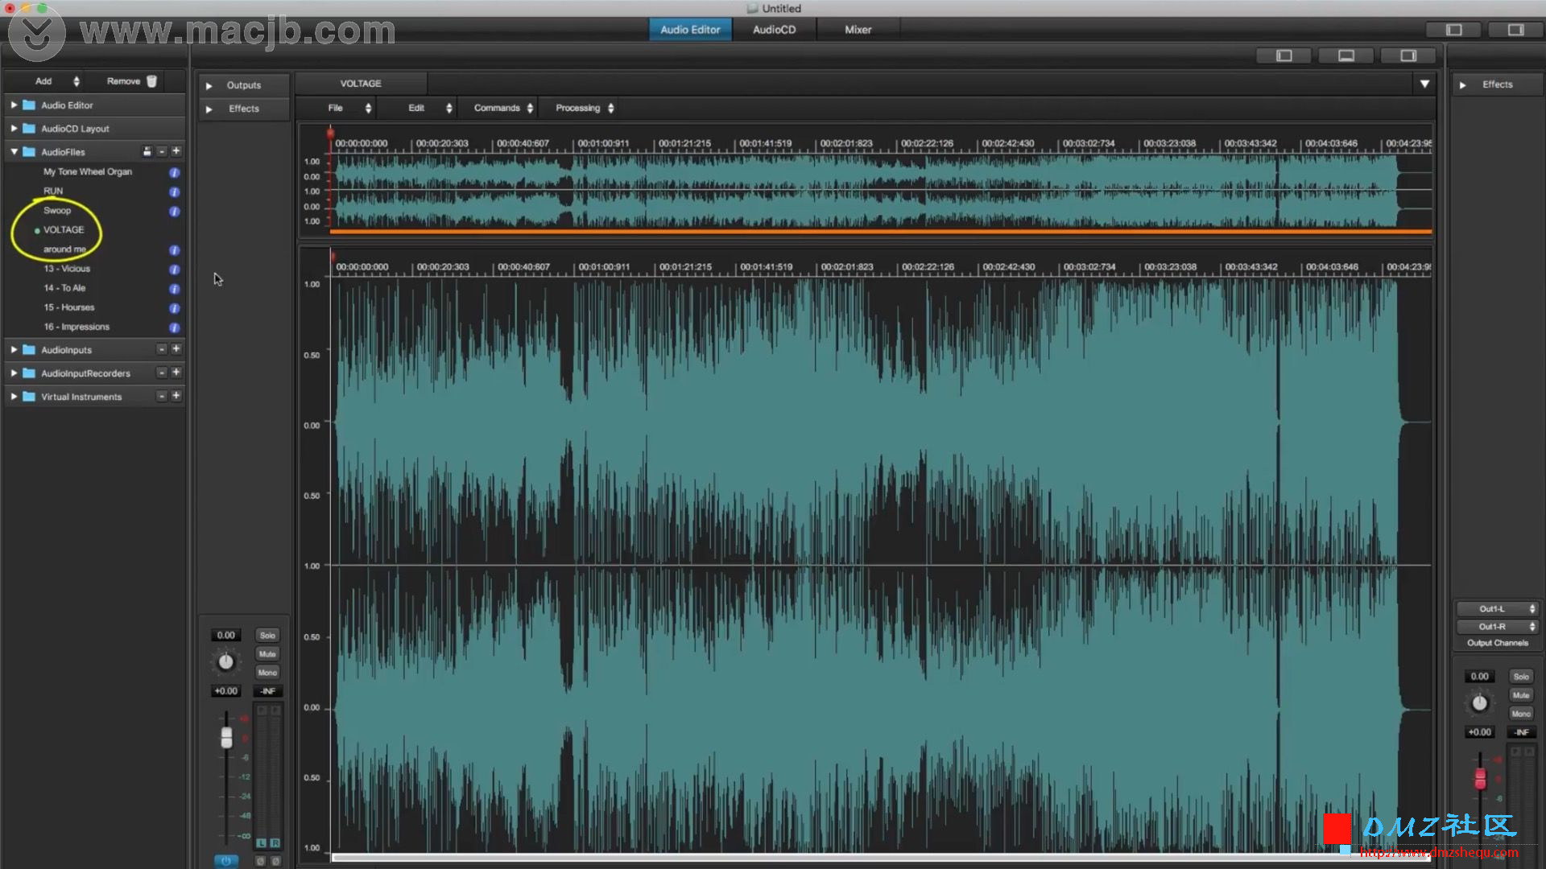Open the Commands menu

pyautogui.click(x=503, y=108)
